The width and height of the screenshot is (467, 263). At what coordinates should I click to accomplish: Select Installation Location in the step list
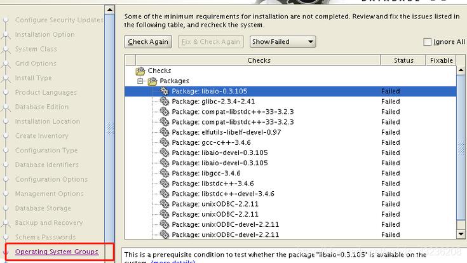[48, 121]
